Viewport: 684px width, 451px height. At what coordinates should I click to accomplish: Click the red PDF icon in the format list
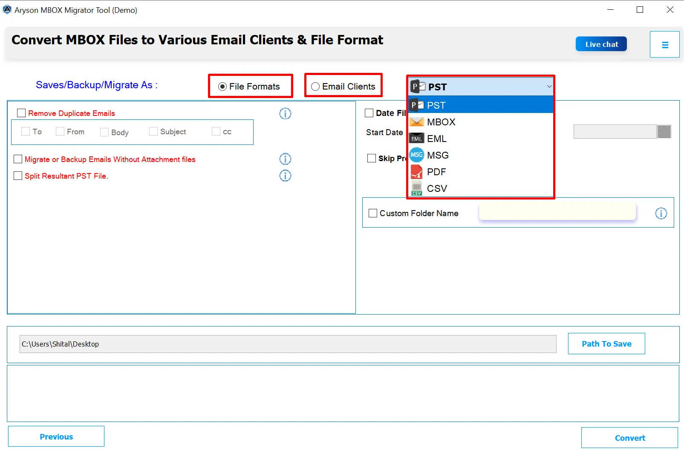click(416, 171)
